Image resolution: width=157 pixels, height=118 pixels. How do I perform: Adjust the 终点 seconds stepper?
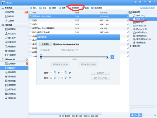coord(66,78)
